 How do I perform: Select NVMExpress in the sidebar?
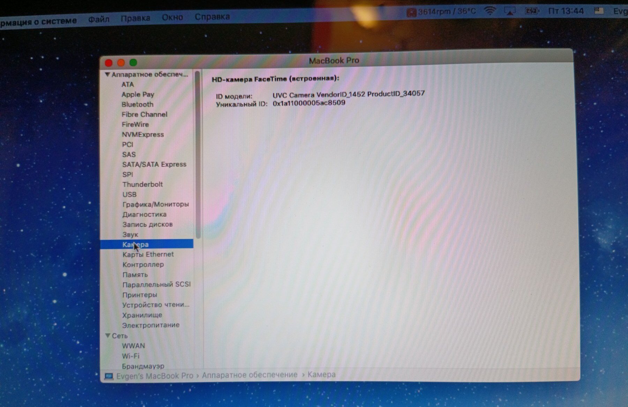click(x=143, y=134)
